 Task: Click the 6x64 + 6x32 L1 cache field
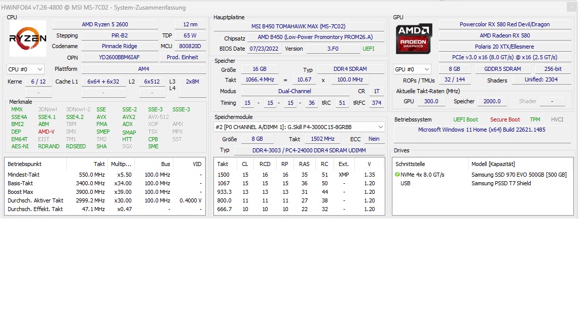point(103,81)
